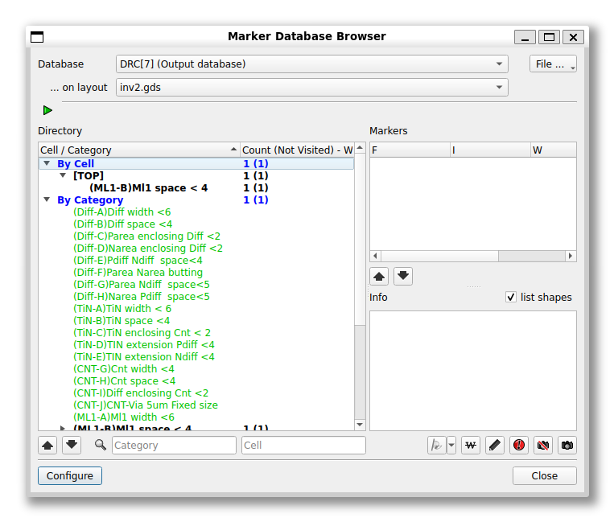Select the By Category row label
This screenshot has width=614, height=522.
[90, 200]
